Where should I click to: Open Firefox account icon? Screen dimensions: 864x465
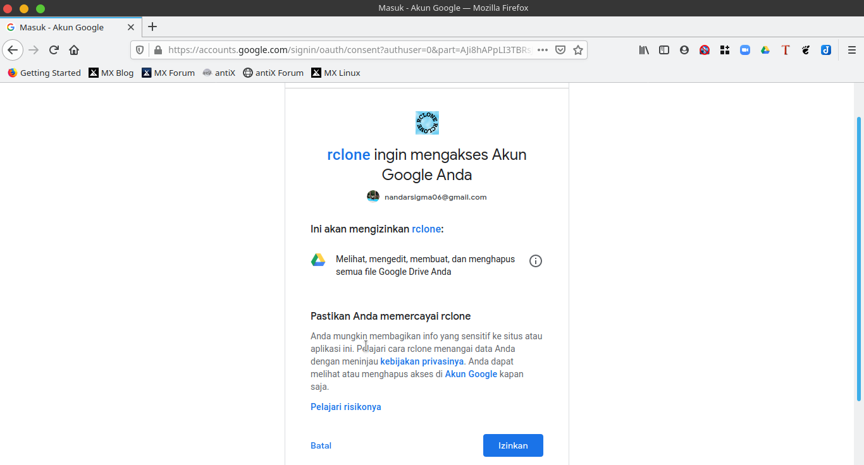pyautogui.click(x=684, y=50)
